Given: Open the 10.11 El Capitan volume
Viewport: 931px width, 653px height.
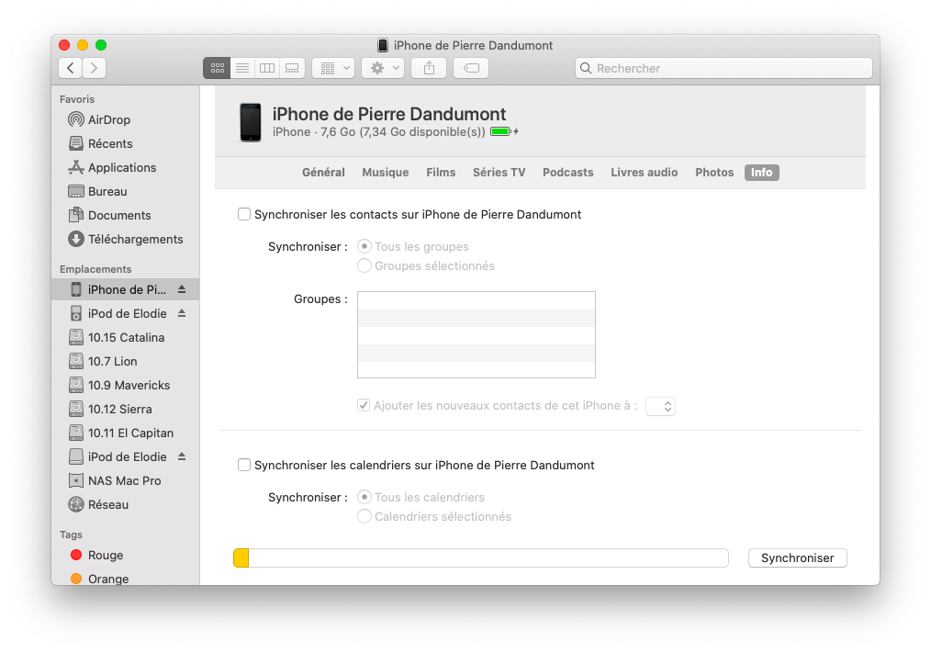Looking at the screenshot, I should point(125,433).
